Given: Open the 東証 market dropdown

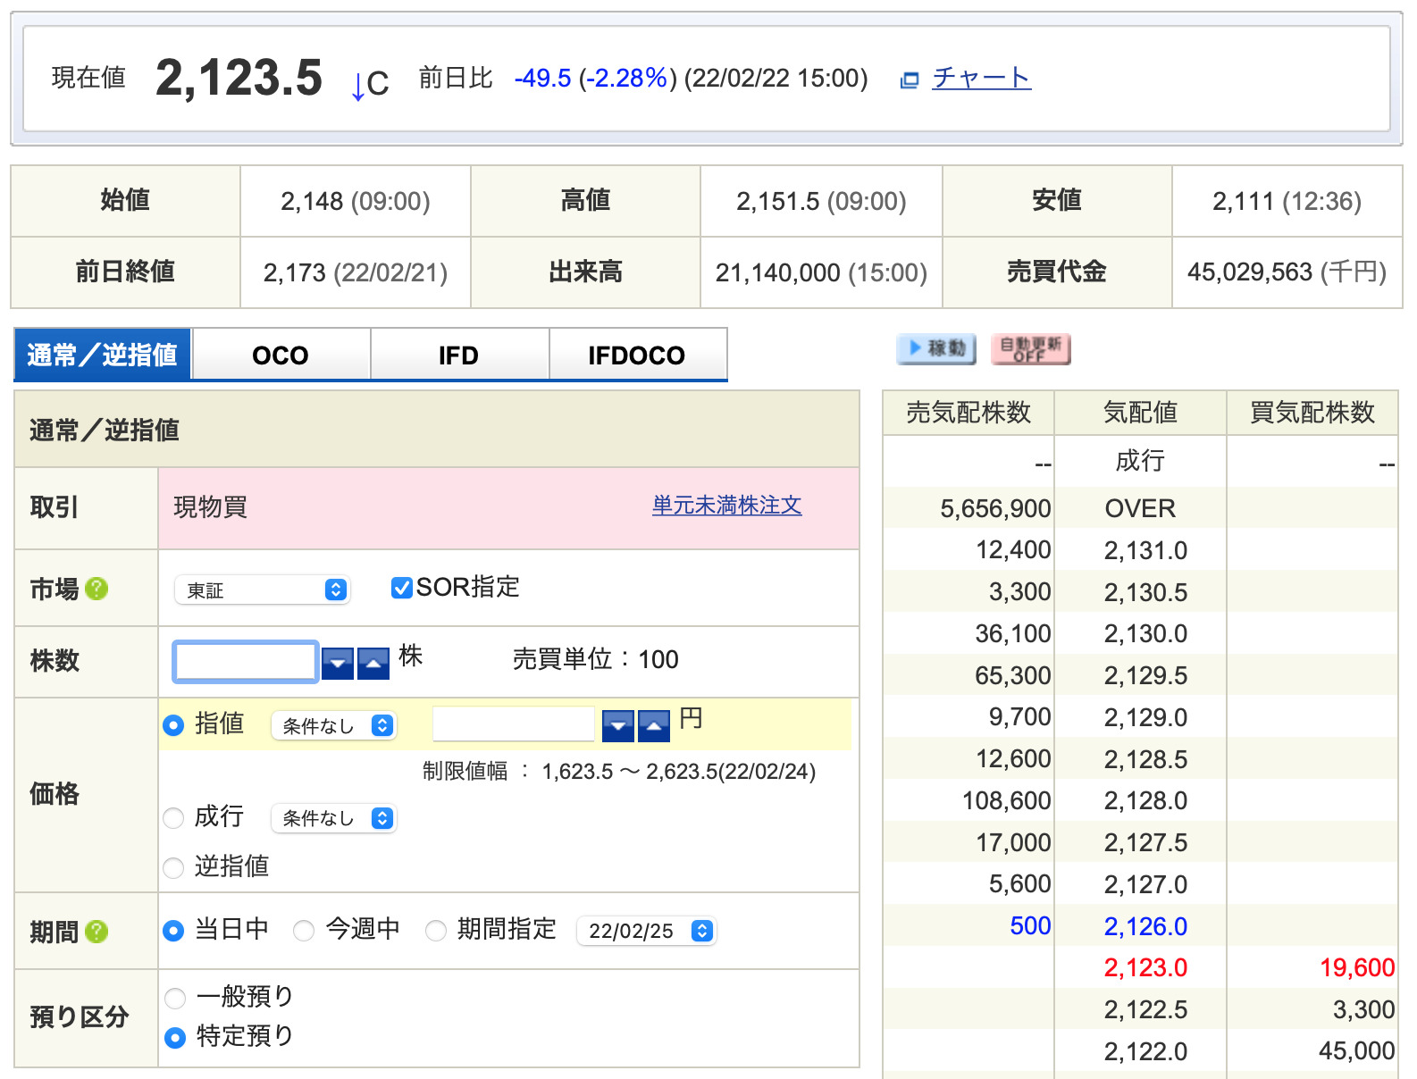Looking at the screenshot, I should pos(262,590).
